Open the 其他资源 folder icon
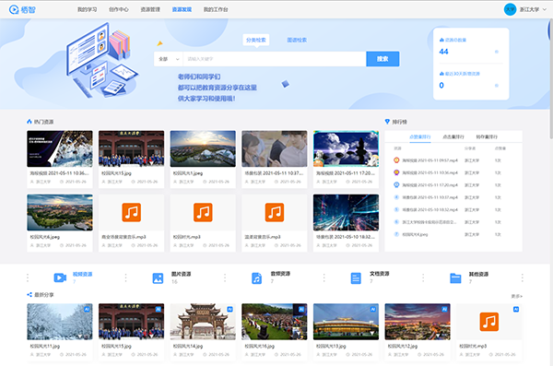This screenshot has height=366, width=553. tap(455, 278)
